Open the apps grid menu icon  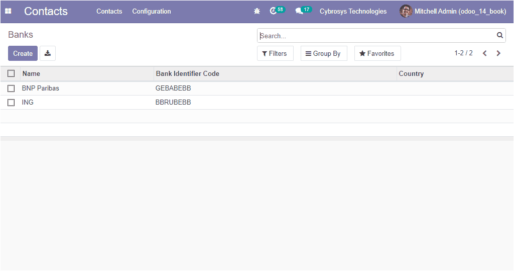8,11
